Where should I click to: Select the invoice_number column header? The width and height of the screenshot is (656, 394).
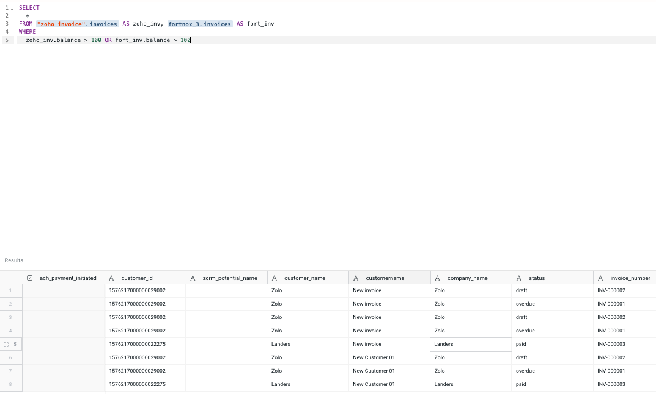click(625, 278)
